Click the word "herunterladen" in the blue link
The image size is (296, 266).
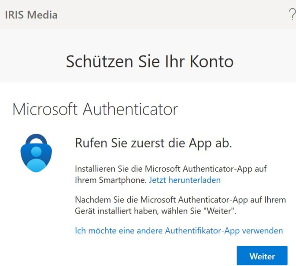(x=194, y=180)
